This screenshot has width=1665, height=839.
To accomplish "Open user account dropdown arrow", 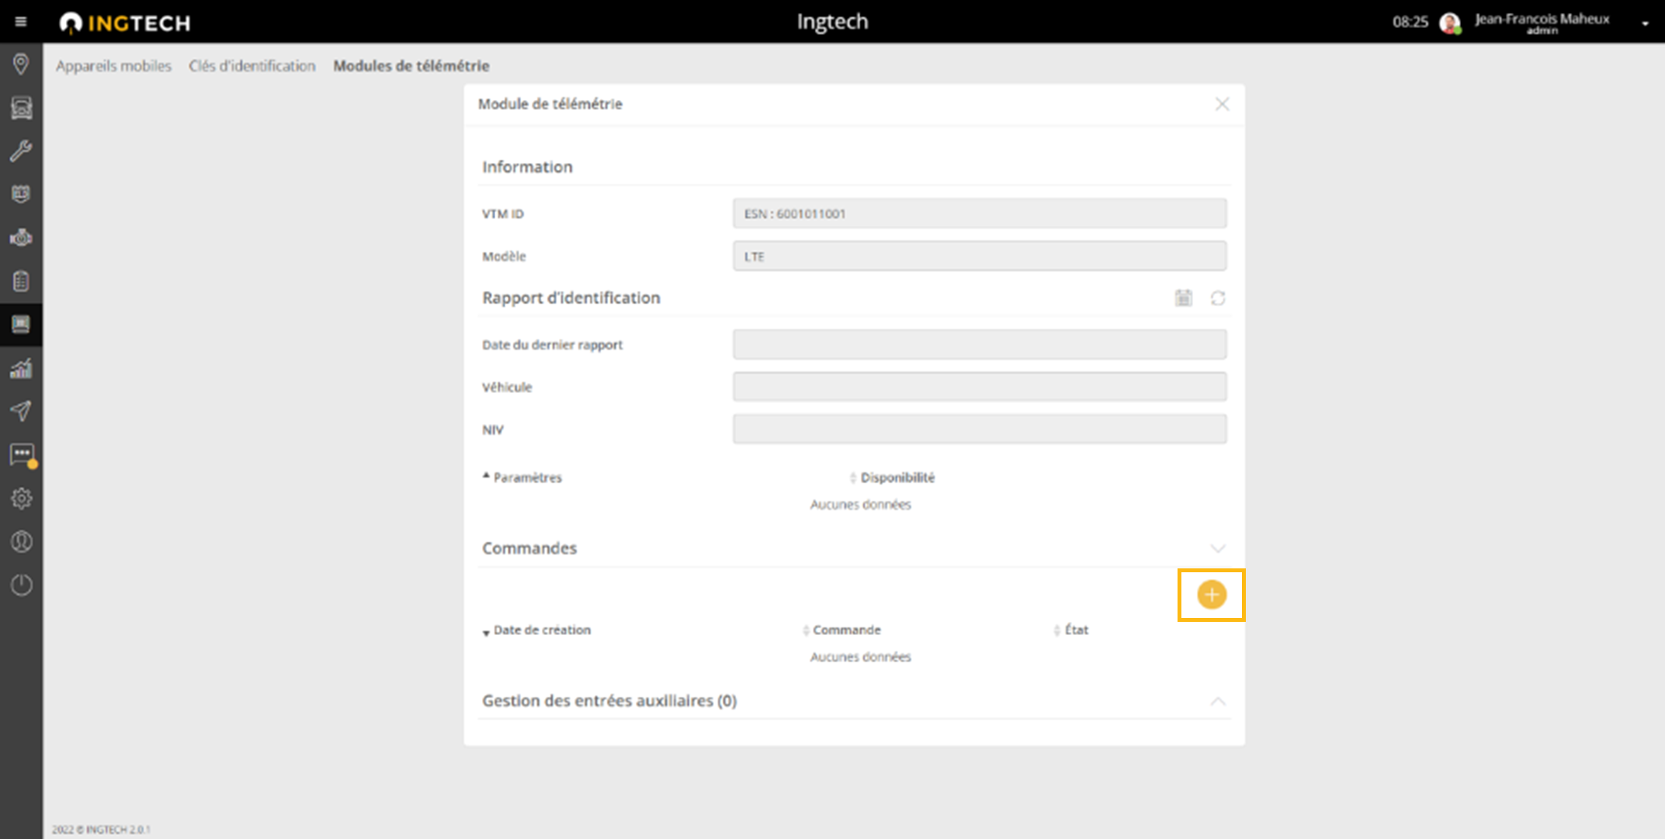I will tap(1644, 23).
